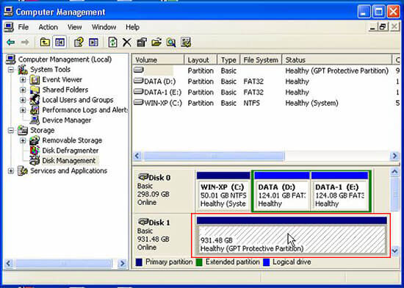
Task: Click the Disk 1 label box
Action: (x=163, y=235)
